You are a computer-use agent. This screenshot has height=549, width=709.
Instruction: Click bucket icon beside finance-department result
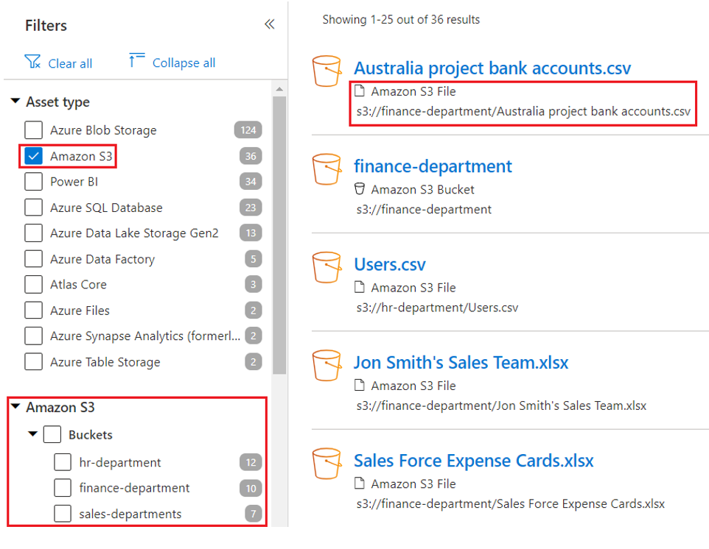tap(326, 169)
